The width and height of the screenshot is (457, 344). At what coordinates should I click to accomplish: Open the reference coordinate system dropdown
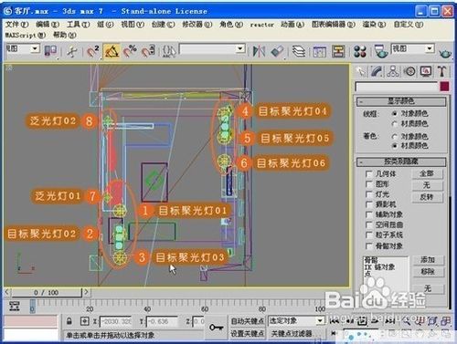35,48
